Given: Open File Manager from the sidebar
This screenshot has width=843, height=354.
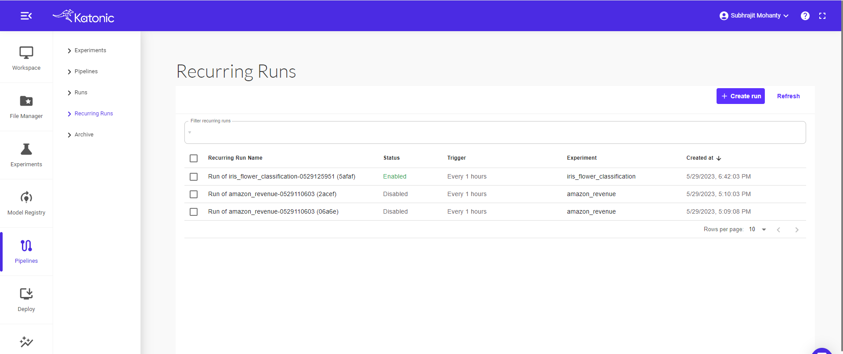Looking at the screenshot, I should pyautogui.click(x=26, y=107).
